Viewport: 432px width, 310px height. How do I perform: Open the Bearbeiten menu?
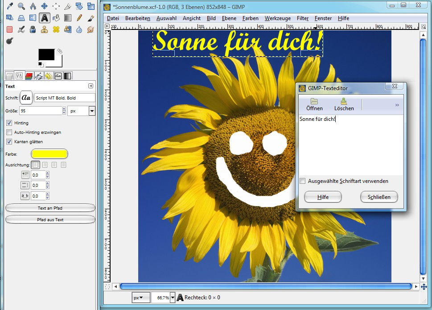(137, 18)
